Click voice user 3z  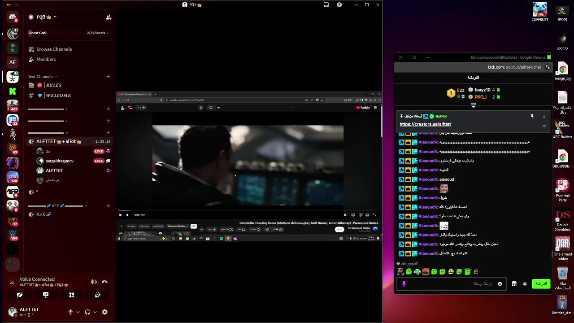pos(48,151)
